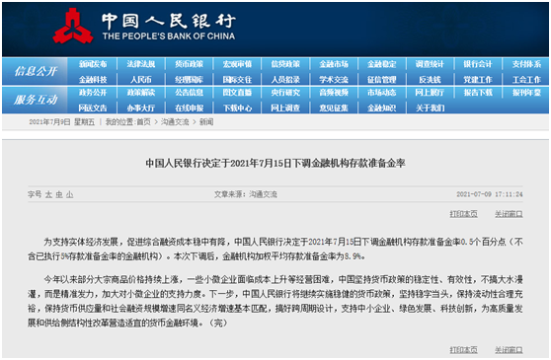Open 调查统计 navigation item
Screen dimensions: 551x360
point(430,64)
